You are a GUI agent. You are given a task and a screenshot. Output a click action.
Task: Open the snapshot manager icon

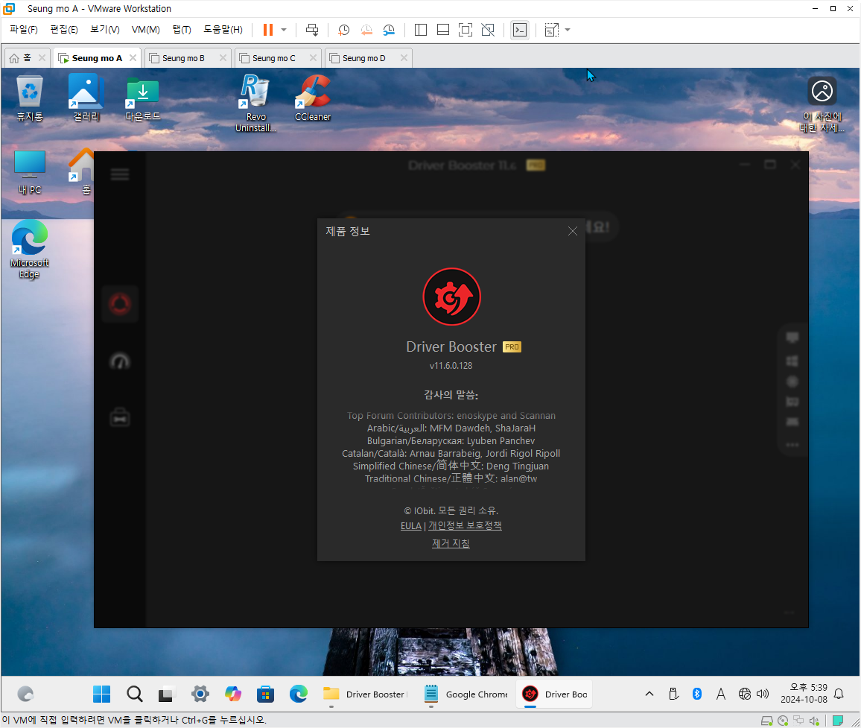[389, 31]
